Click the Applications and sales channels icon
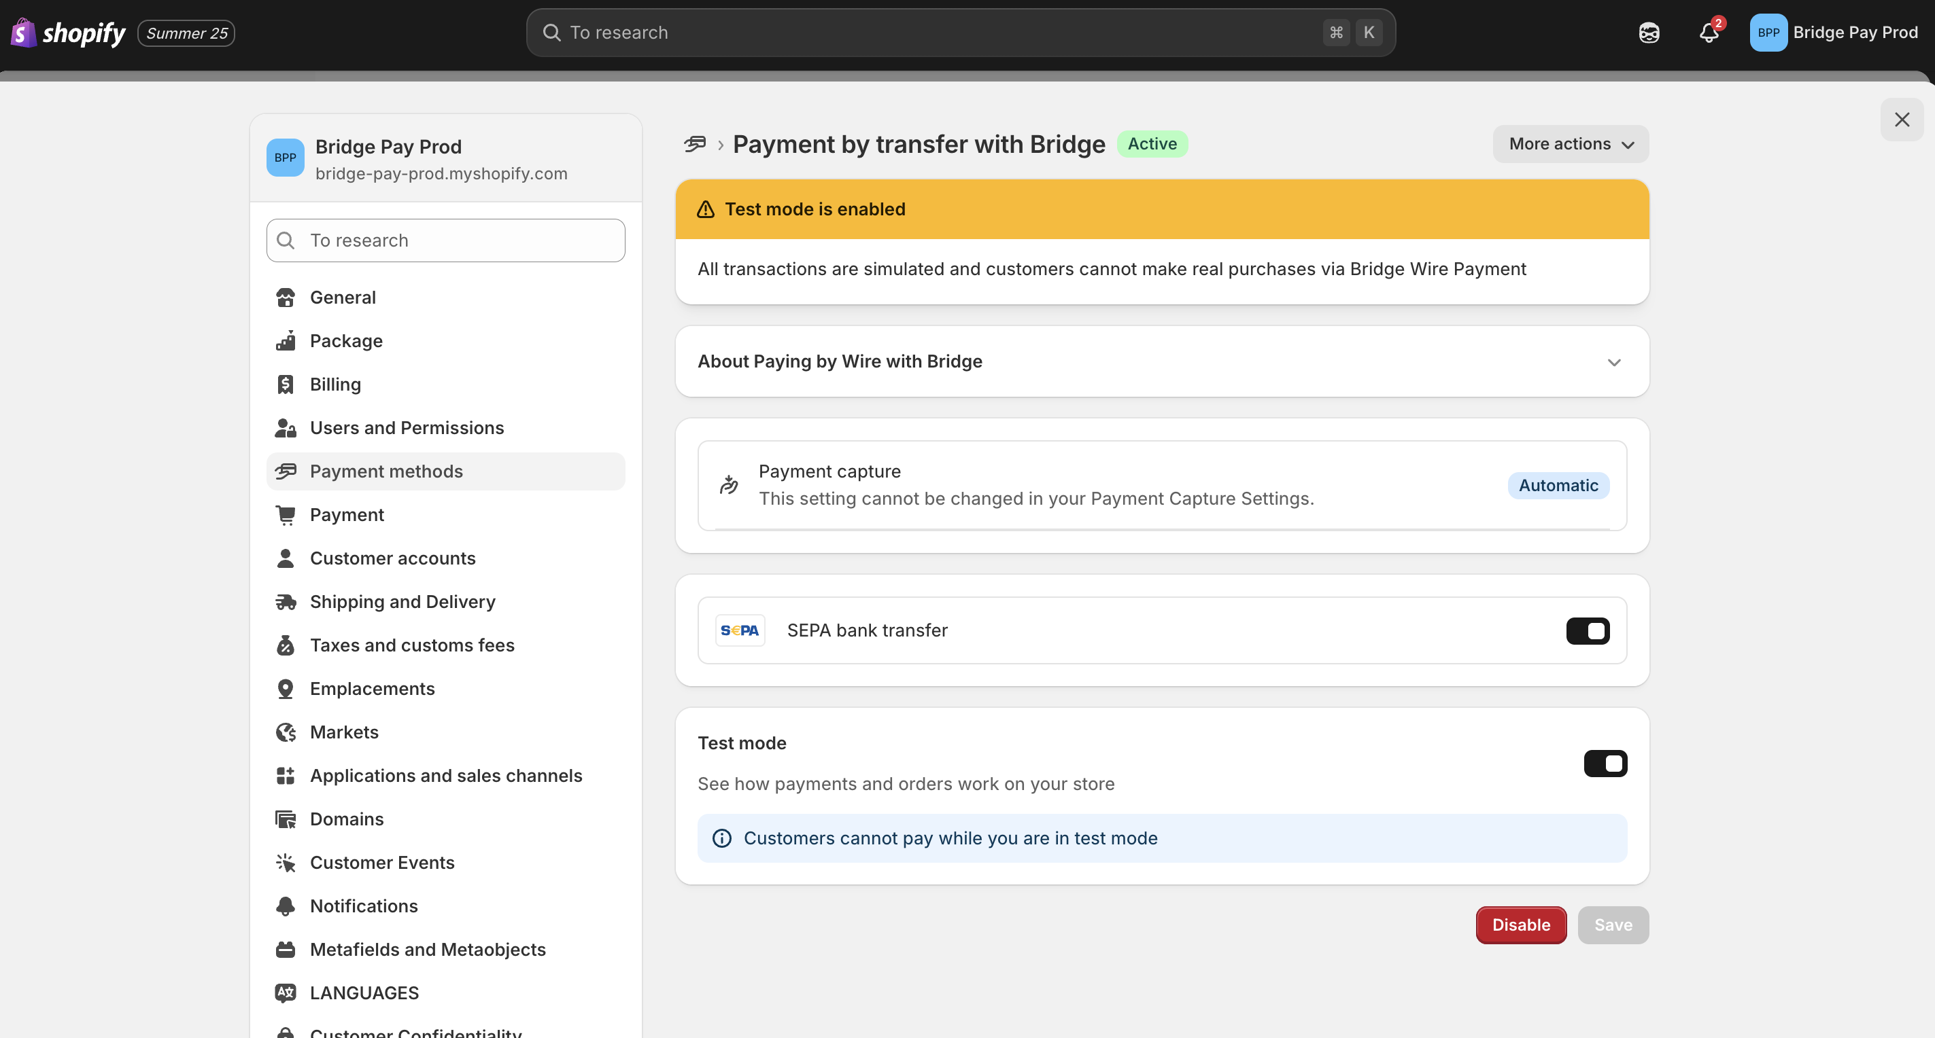1935x1038 pixels. (x=286, y=777)
